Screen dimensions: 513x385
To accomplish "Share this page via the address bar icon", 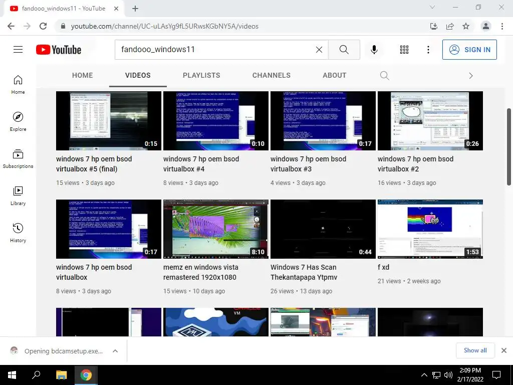I will [450, 26].
